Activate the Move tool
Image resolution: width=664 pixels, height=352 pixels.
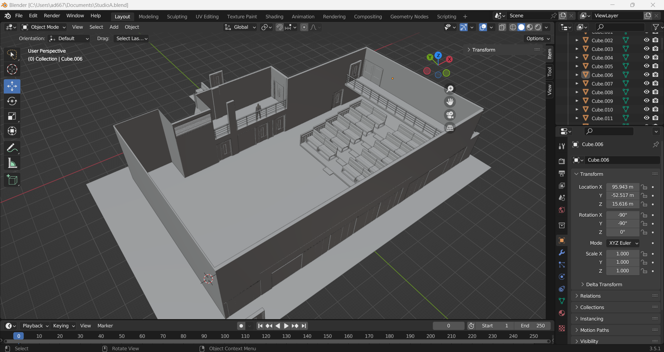coord(12,86)
